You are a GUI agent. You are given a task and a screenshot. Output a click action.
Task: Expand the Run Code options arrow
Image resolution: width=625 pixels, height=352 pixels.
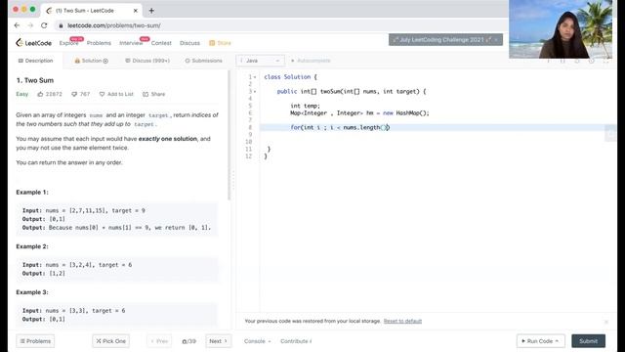tap(557, 341)
